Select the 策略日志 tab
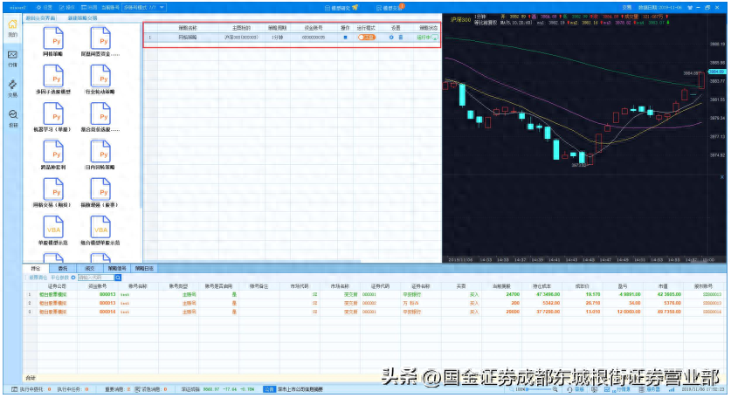The height and width of the screenshot is (398, 731). click(144, 269)
